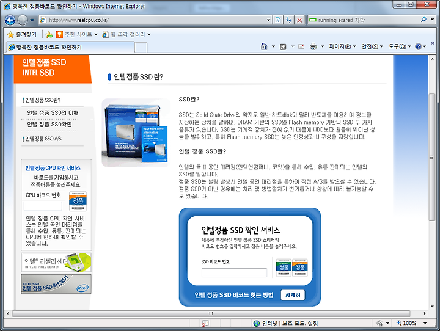Open the 안전(S) menu
This screenshot has height=331, width=440.
click(372, 46)
